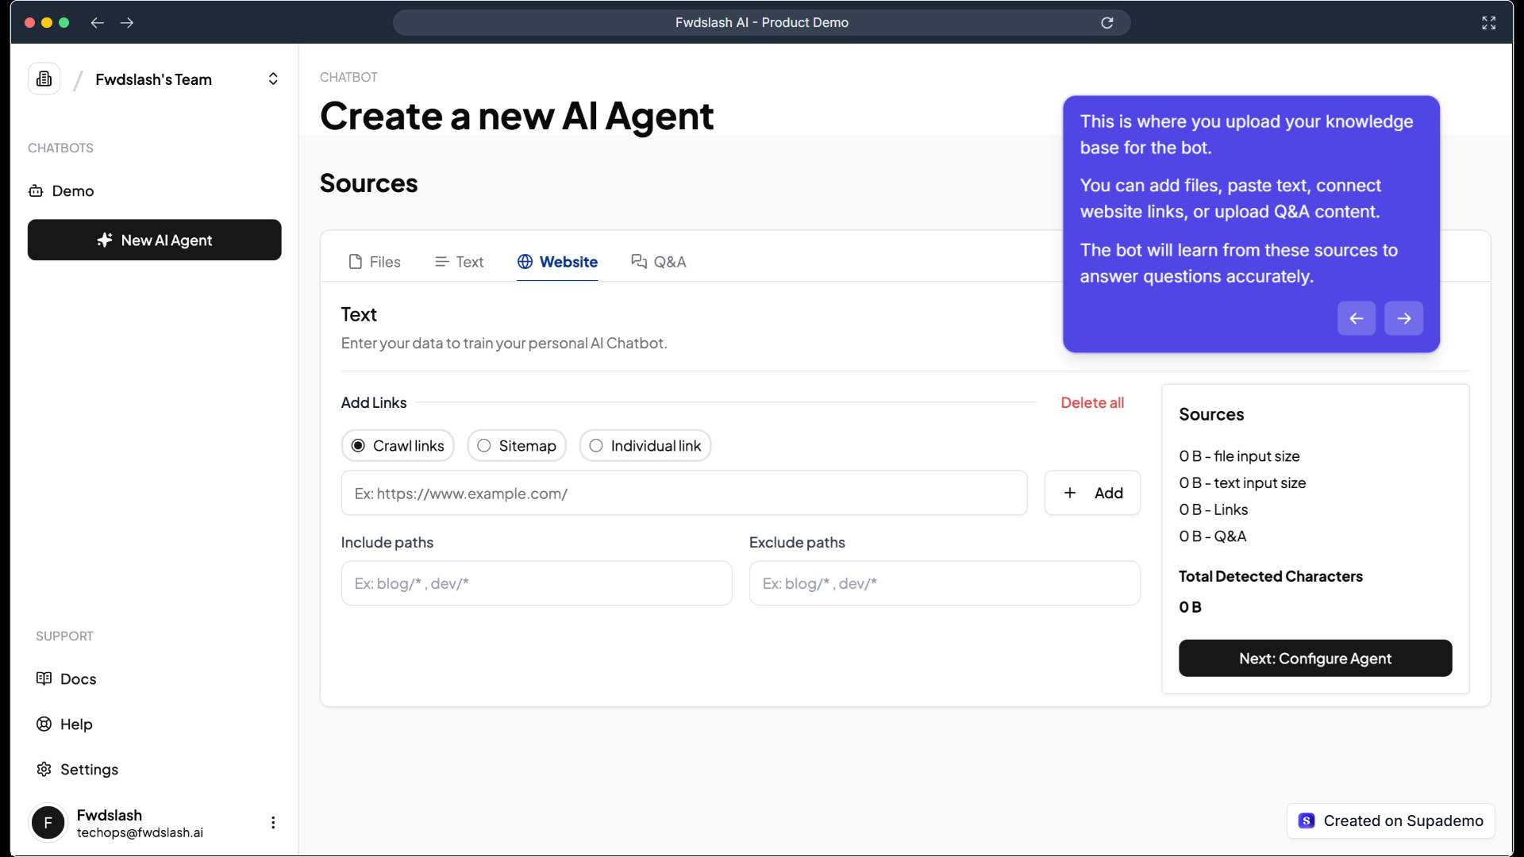Go to previous tooltip step arrow
This screenshot has width=1524, height=857.
tap(1356, 318)
